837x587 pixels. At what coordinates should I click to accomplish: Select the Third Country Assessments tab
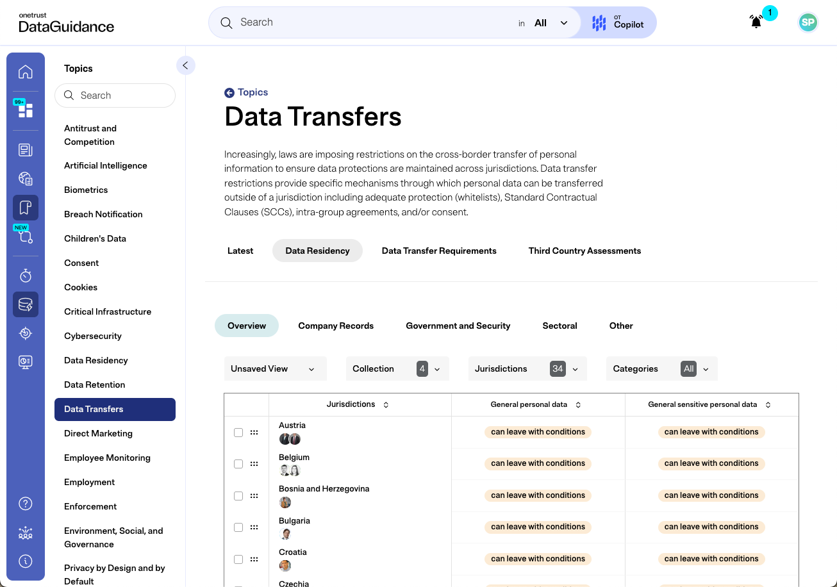pyautogui.click(x=584, y=251)
